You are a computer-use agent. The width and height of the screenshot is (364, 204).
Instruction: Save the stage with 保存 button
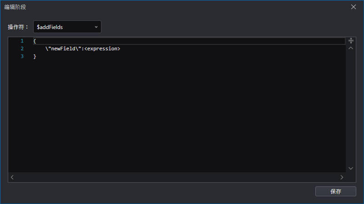pos(336,191)
